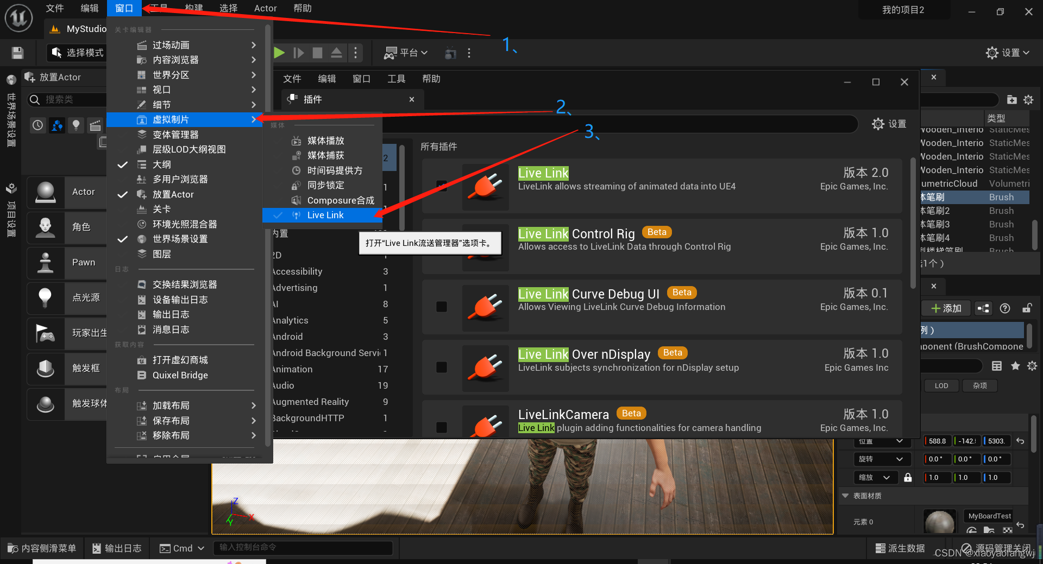The width and height of the screenshot is (1043, 564).
Task: Open the Platforms dropdown
Action: click(x=406, y=53)
